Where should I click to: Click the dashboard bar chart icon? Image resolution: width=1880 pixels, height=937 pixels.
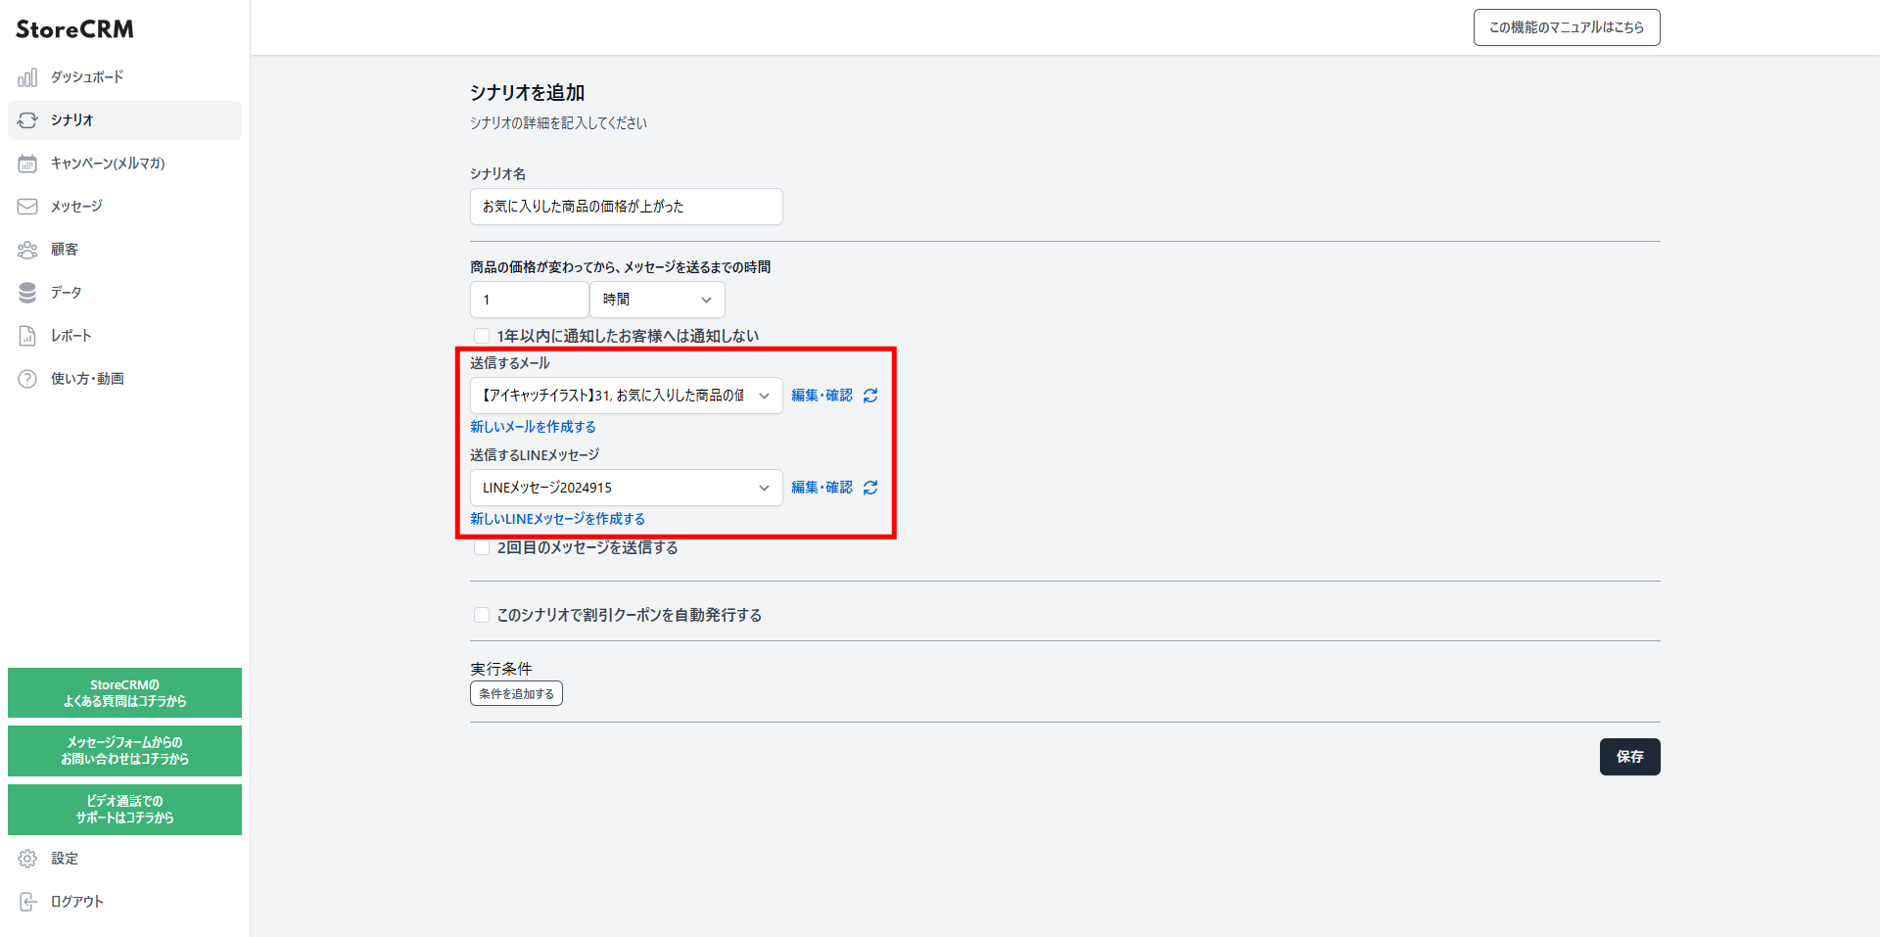[x=27, y=77]
